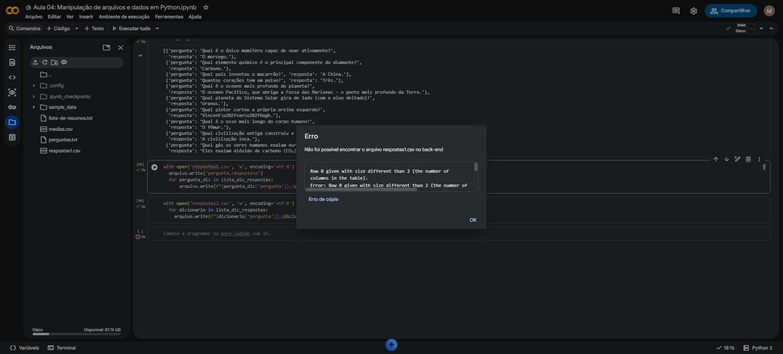Run the respostas1.csv code cell

coord(155,167)
